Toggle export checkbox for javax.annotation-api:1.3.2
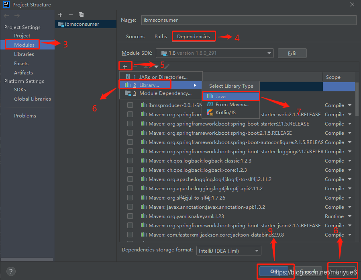This screenshot has width=361, height=280. point(130,207)
